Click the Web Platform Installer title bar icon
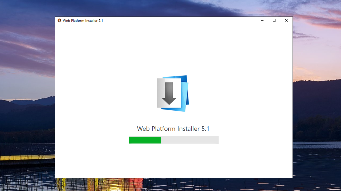The image size is (341, 191). [59, 20]
